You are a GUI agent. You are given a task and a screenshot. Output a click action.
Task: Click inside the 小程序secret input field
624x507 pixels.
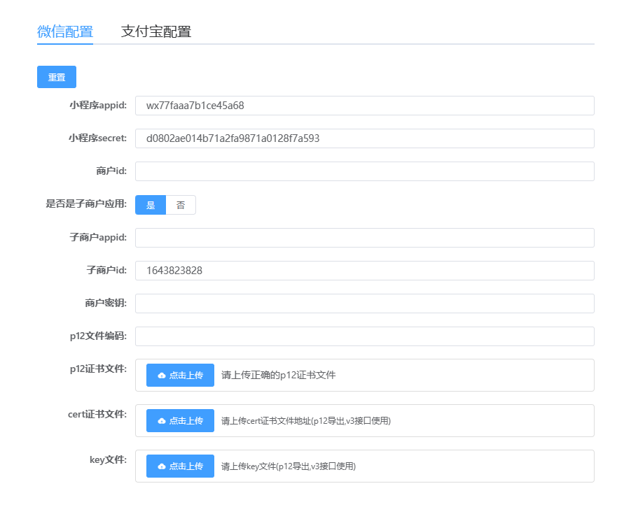point(364,138)
